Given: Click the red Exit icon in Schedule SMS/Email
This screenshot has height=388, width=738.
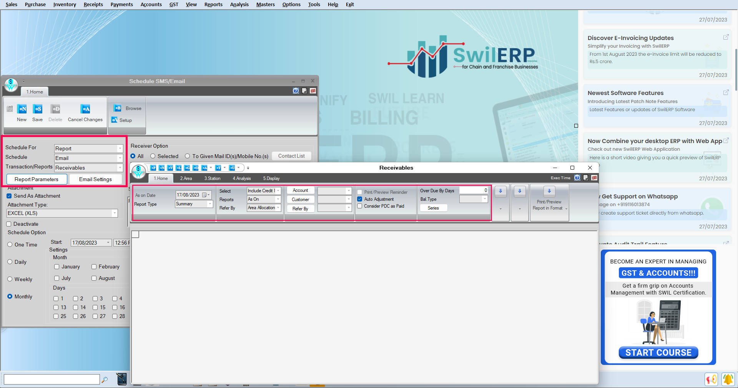Looking at the screenshot, I should click(x=313, y=91).
